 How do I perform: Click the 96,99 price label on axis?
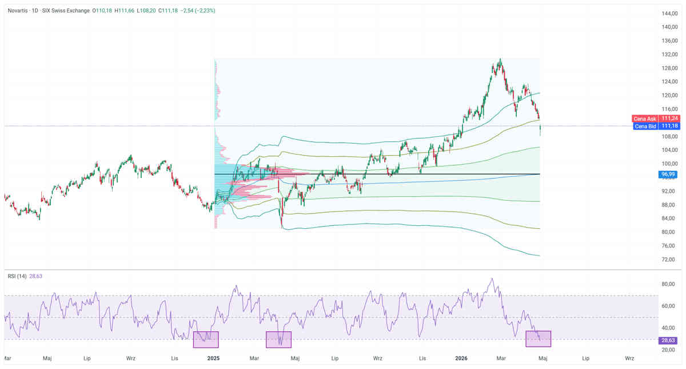[668, 174]
